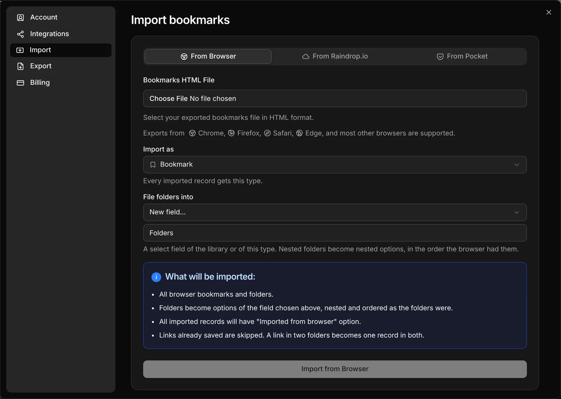Viewport: 561px width, 399px height.
Task: Click the Import as label
Action: tap(158, 149)
